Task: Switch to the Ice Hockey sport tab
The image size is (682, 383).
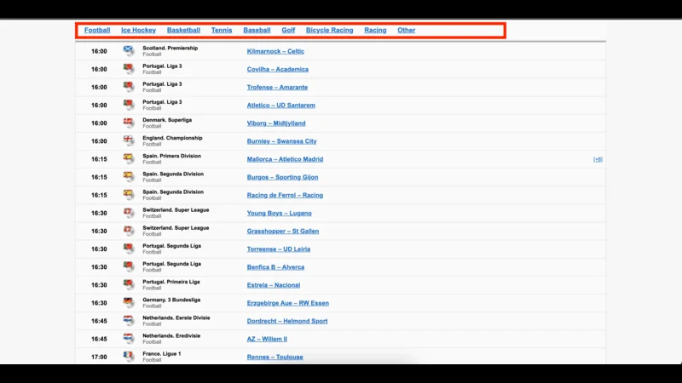Action: (x=138, y=31)
